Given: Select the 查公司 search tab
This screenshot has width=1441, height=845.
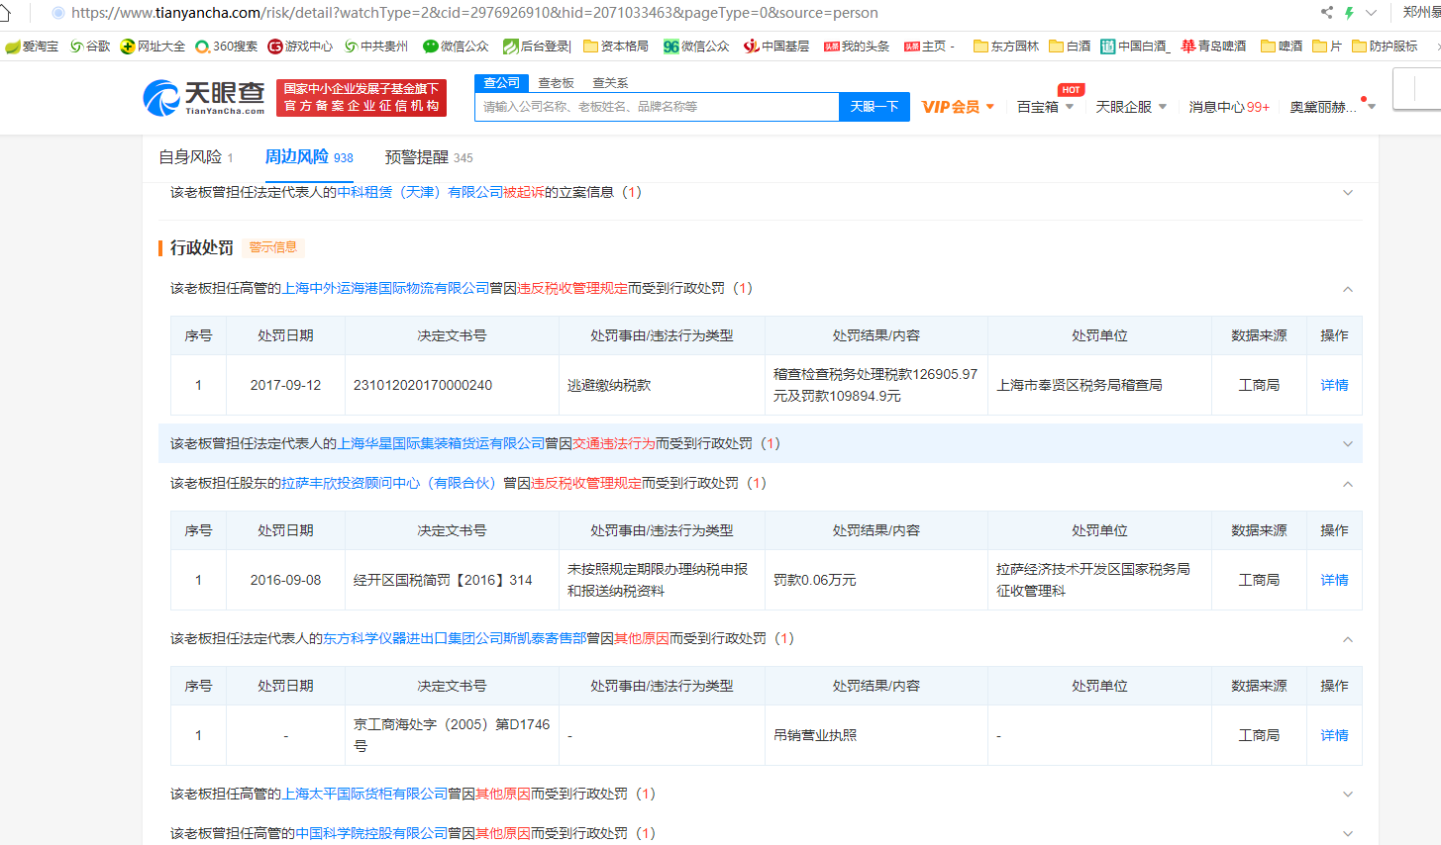Looking at the screenshot, I should point(502,83).
